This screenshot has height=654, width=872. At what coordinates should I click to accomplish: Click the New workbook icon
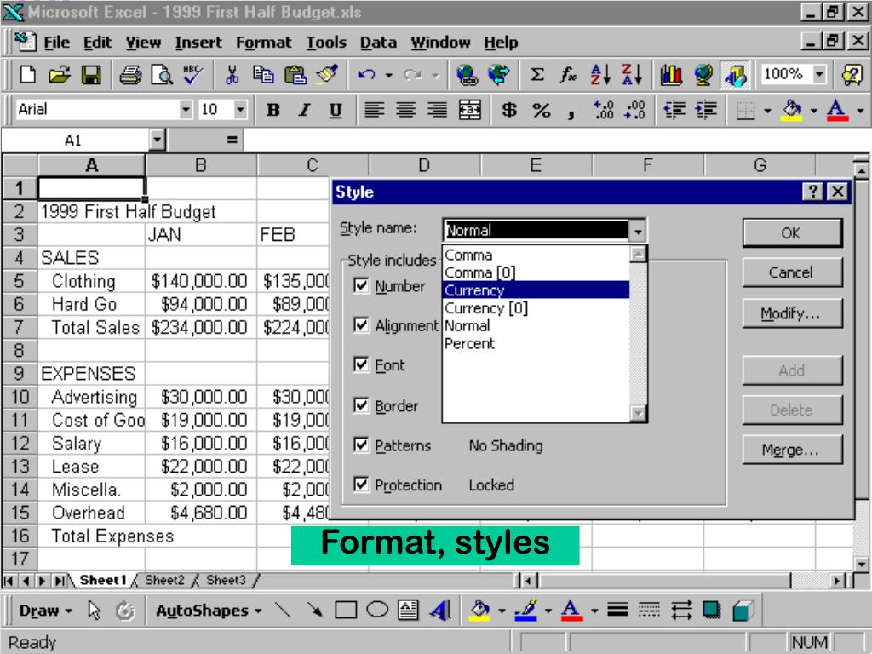28,75
